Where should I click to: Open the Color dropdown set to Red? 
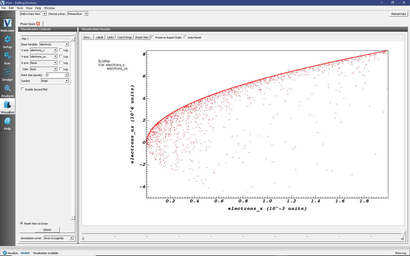44,69
